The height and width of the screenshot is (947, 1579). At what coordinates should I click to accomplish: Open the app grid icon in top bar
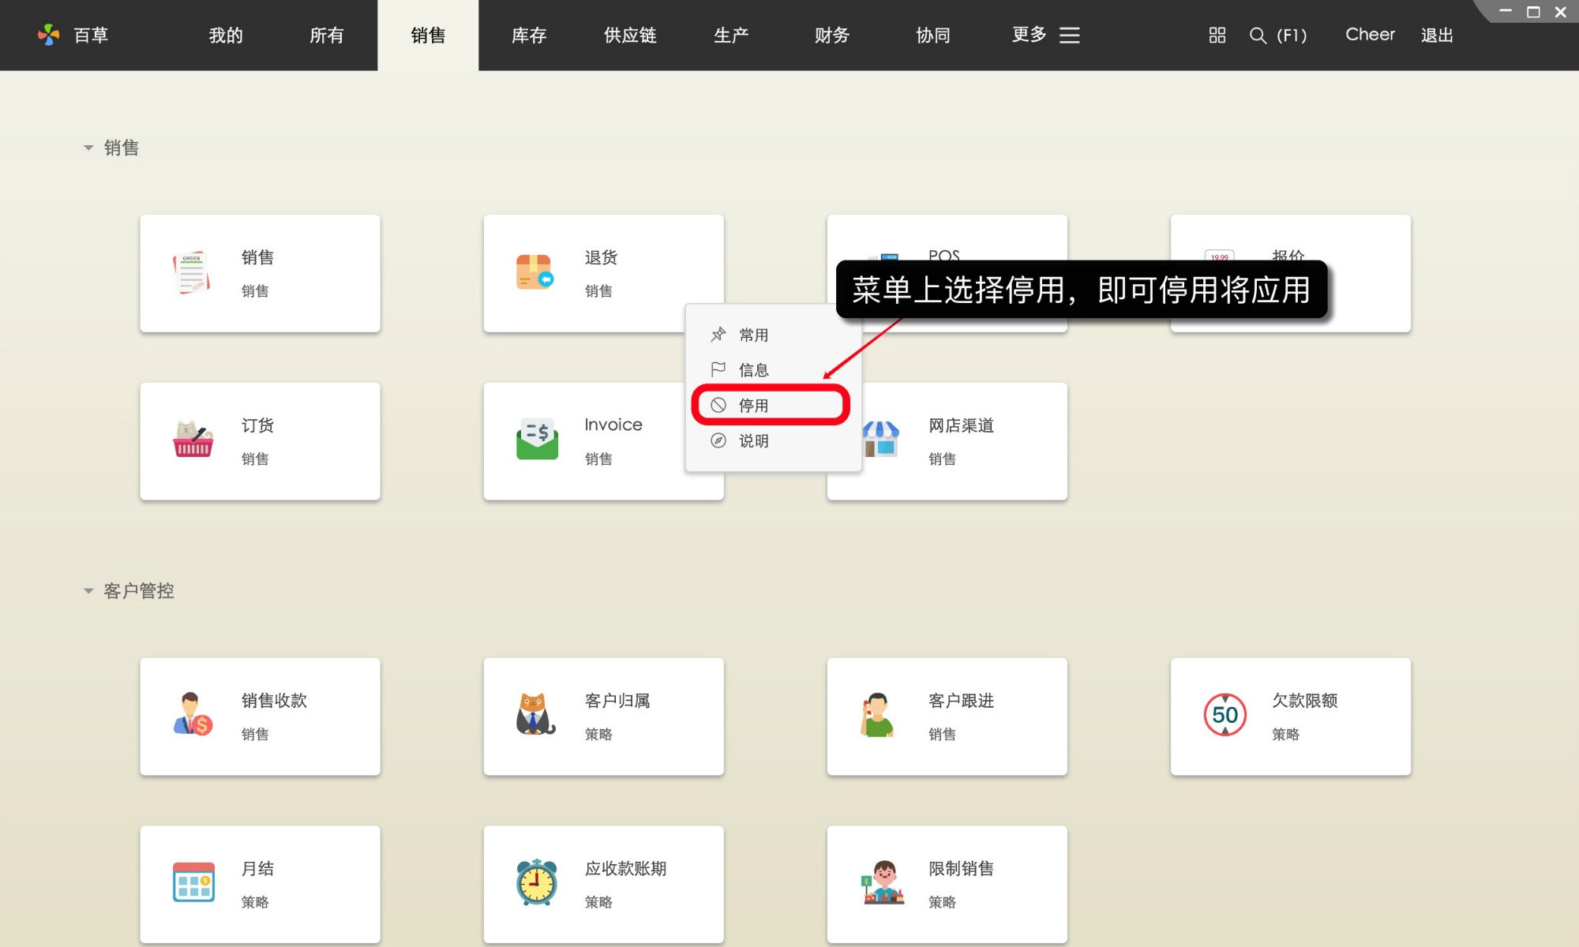click(x=1217, y=35)
